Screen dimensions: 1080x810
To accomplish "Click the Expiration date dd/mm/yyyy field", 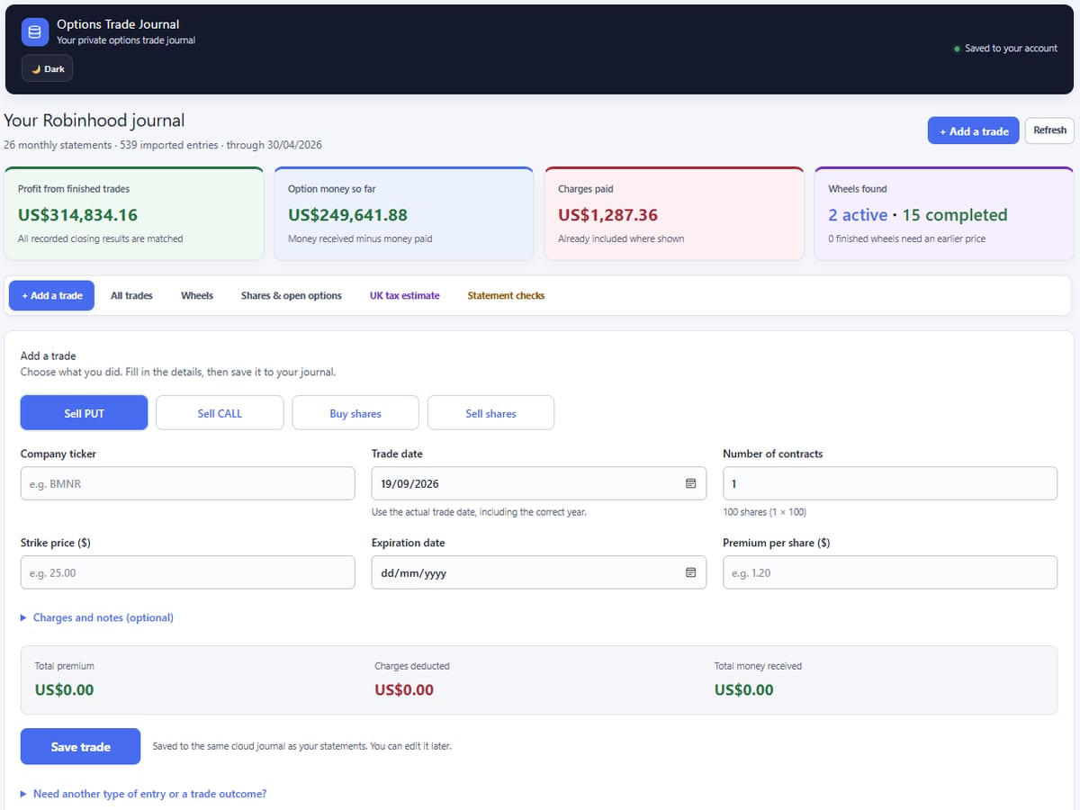I will coord(539,572).
